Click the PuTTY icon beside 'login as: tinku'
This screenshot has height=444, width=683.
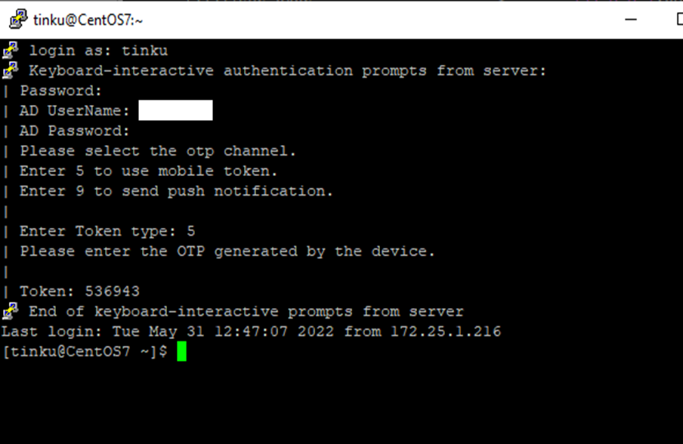click(11, 50)
